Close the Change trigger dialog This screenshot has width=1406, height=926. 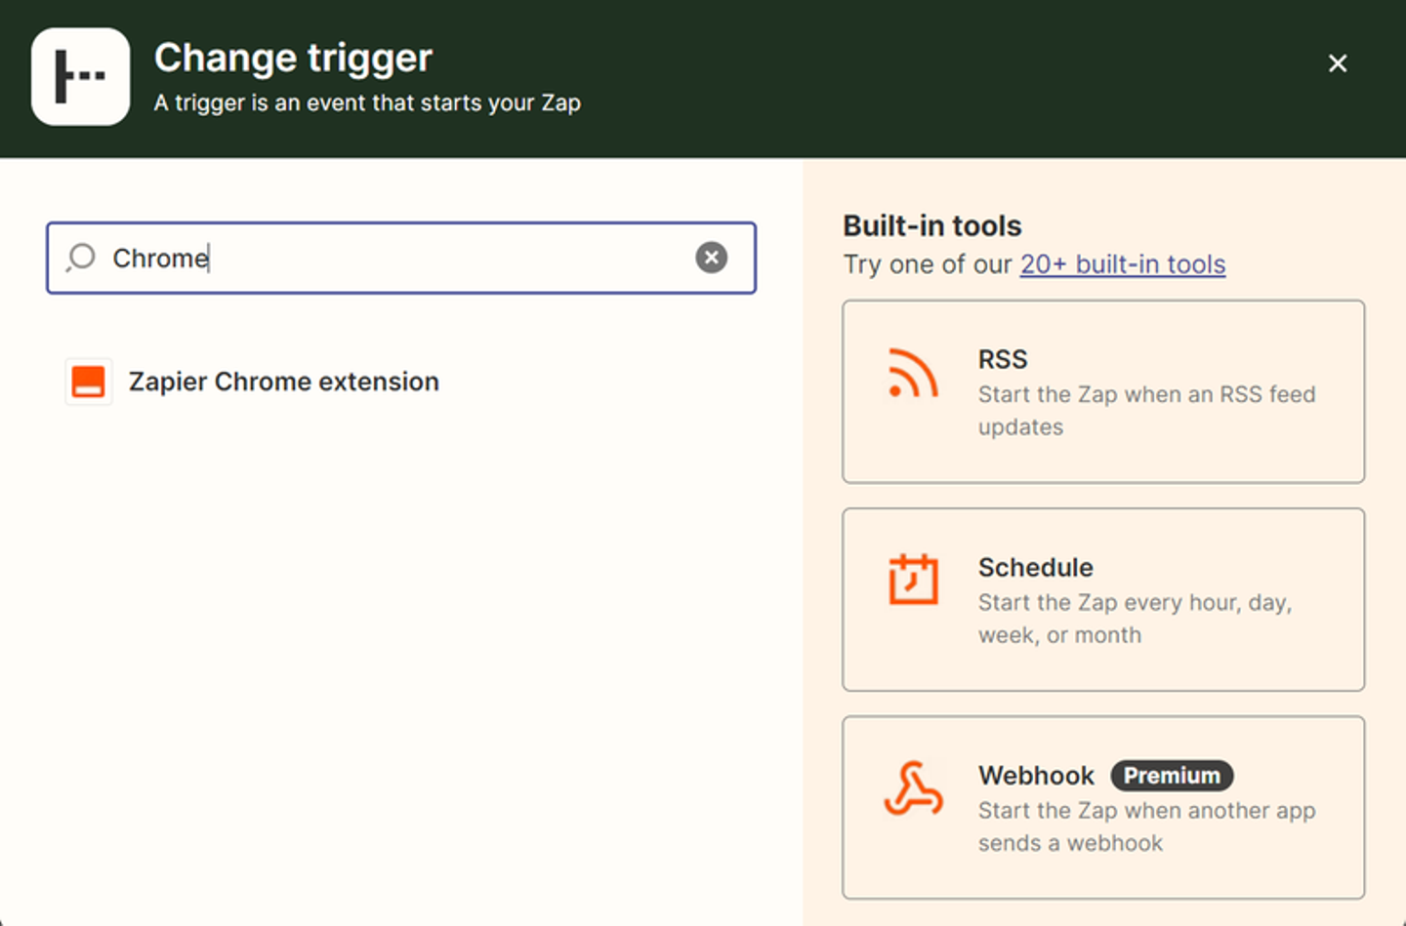pos(1338,63)
